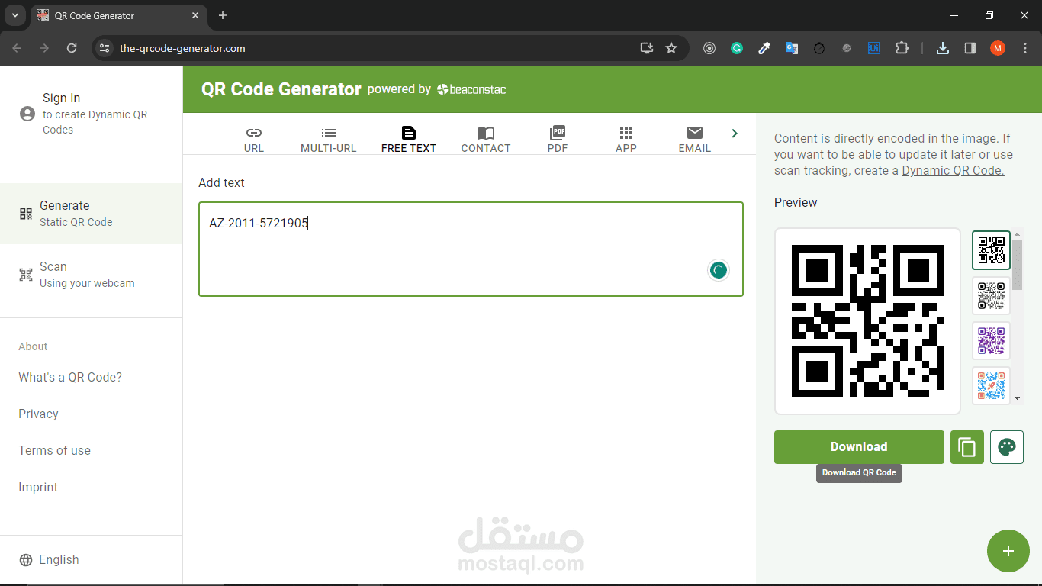Image resolution: width=1042 pixels, height=586 pixels.
Task: Open the color picker eyedropper extension
Action: pos(764,48)
